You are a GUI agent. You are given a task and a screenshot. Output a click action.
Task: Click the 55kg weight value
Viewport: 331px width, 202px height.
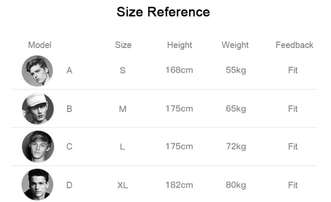point(236,70)
